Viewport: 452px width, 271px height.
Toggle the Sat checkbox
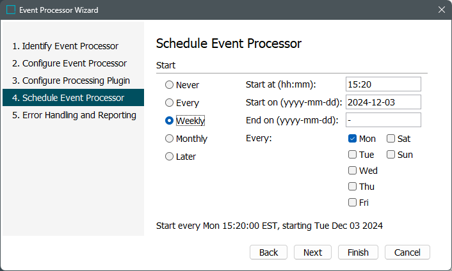point(391,139)
